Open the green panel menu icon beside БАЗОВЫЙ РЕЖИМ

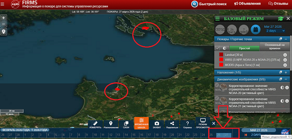[218, 19]
